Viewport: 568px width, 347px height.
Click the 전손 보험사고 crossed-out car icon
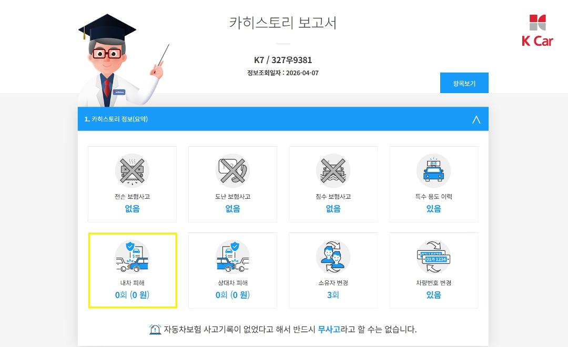[132, 170]
